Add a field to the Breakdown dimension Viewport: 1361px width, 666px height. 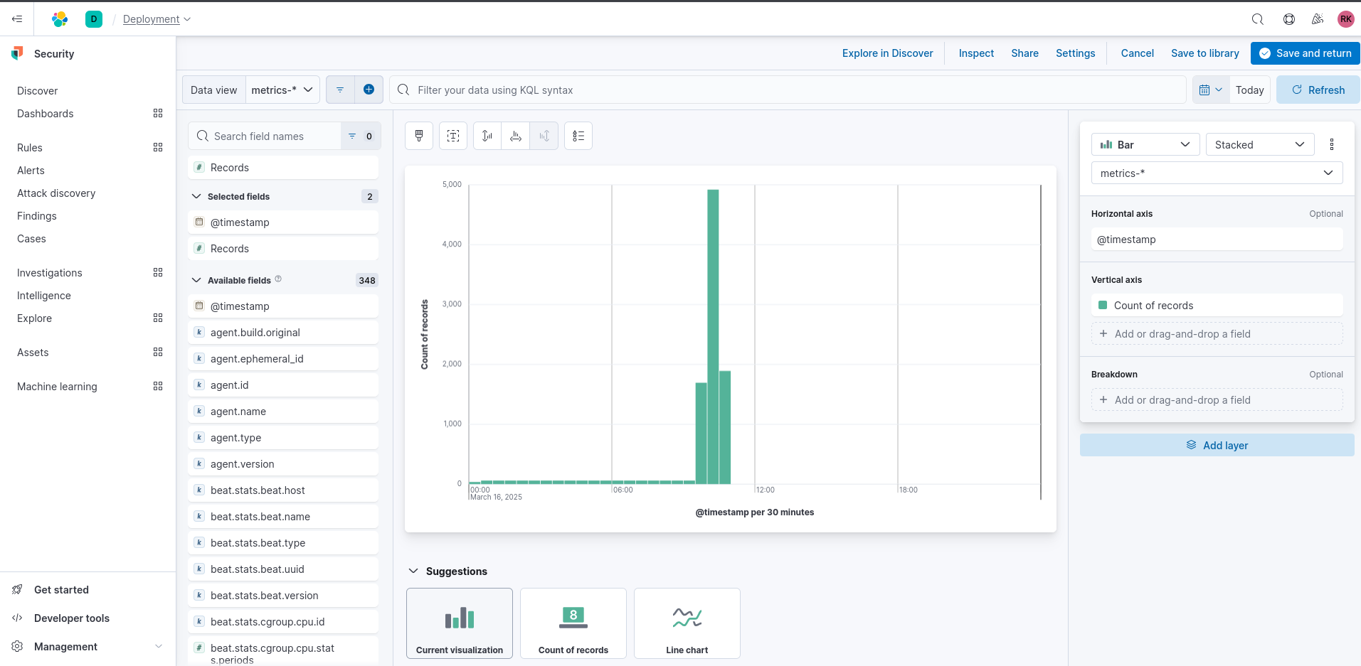coord(1217,399)
